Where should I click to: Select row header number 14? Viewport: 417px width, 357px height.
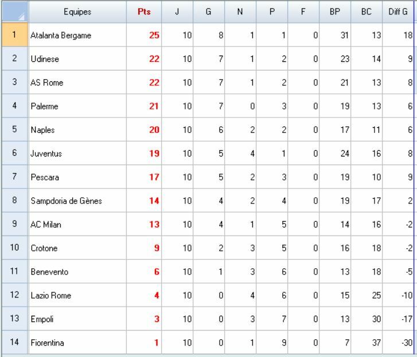pyautogui.click(x=14, y=343)
